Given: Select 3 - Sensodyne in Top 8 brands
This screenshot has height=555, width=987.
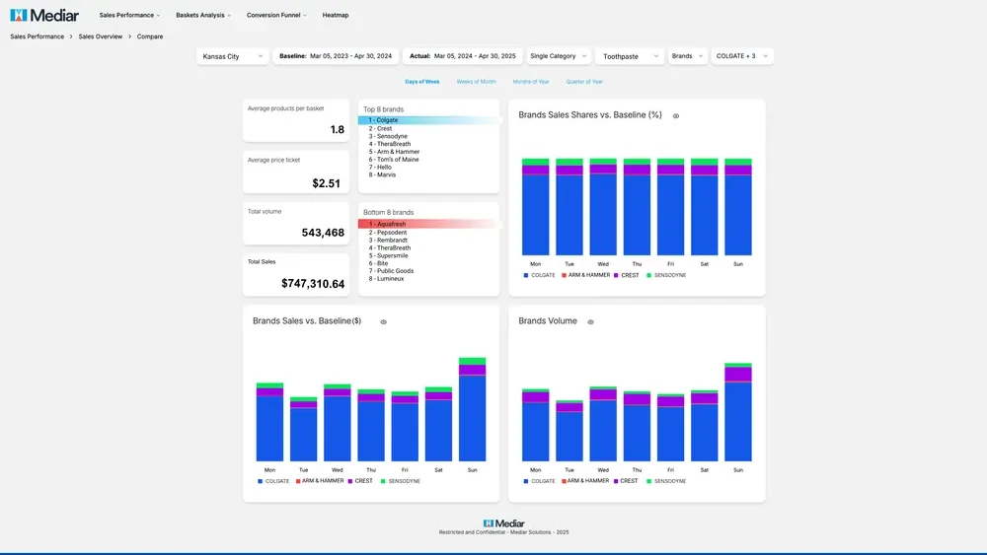Looking at the screenshot, I should click(388, 136).
